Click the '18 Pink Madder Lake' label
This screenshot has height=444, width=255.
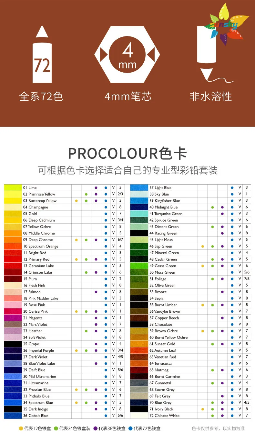click(x=41, y=298)
